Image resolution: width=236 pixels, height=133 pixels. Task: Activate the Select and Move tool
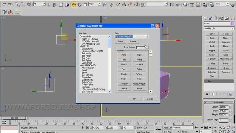click(74, 4)
